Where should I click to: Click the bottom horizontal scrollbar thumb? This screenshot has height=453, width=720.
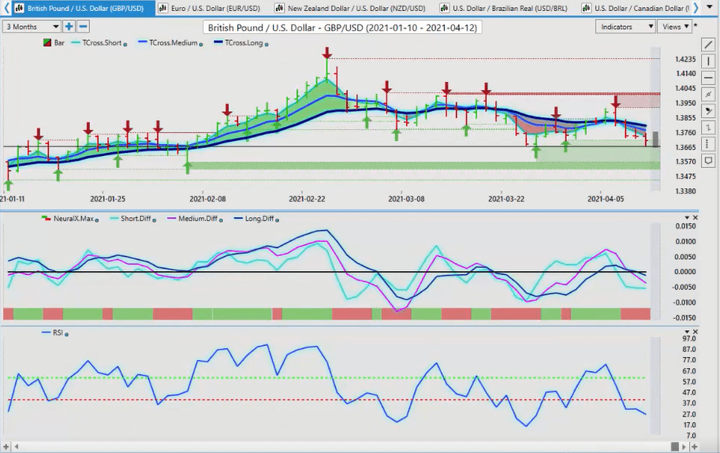[x=674, y=446]
